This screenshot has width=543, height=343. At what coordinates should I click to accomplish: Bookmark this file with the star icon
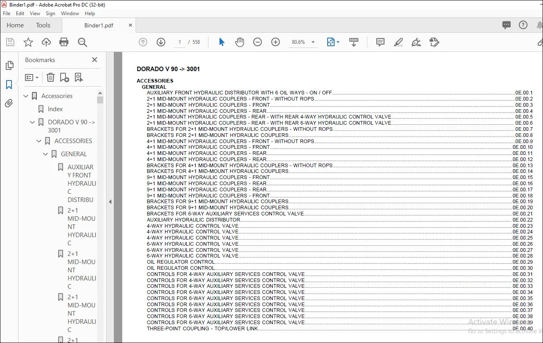28,42
